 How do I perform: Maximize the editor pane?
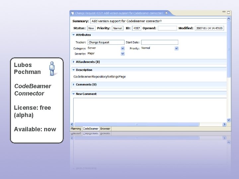(228, 12)
